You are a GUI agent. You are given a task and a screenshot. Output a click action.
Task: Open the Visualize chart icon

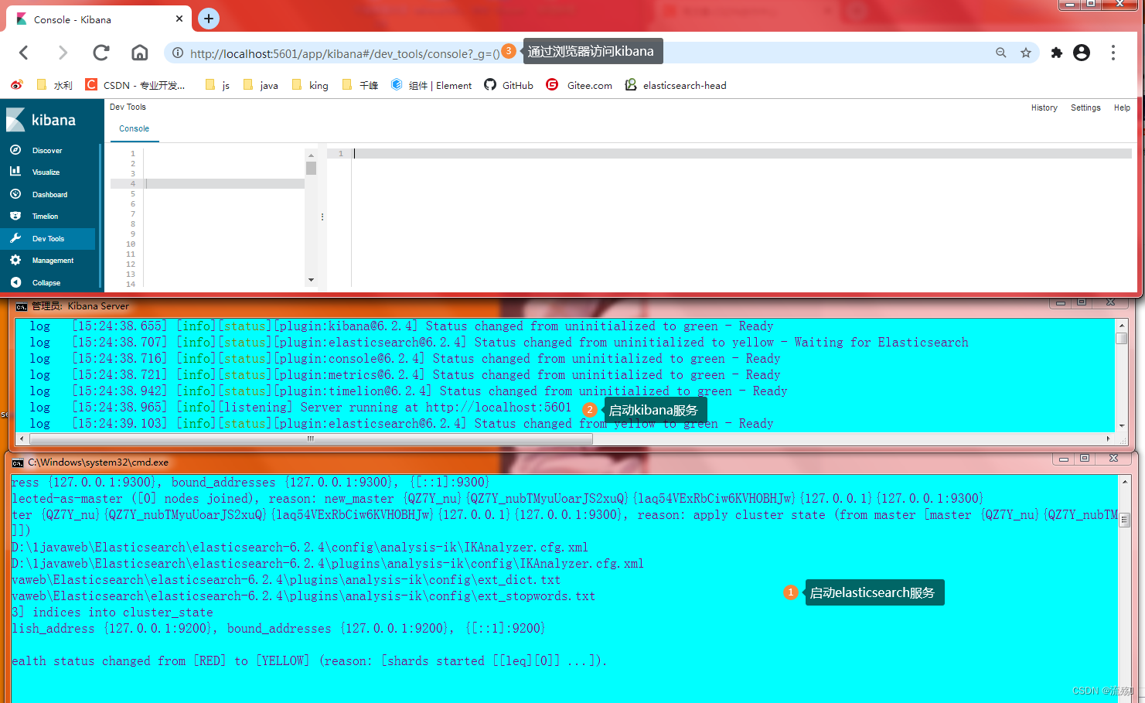15,172
